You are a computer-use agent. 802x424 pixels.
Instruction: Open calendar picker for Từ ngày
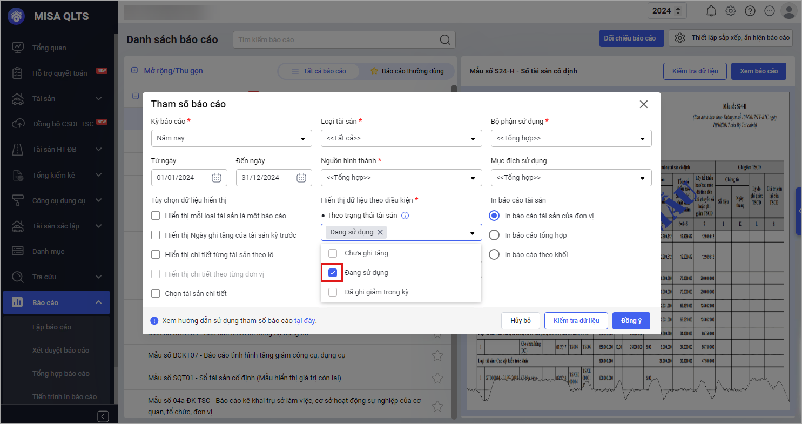[x=217, y=178]
